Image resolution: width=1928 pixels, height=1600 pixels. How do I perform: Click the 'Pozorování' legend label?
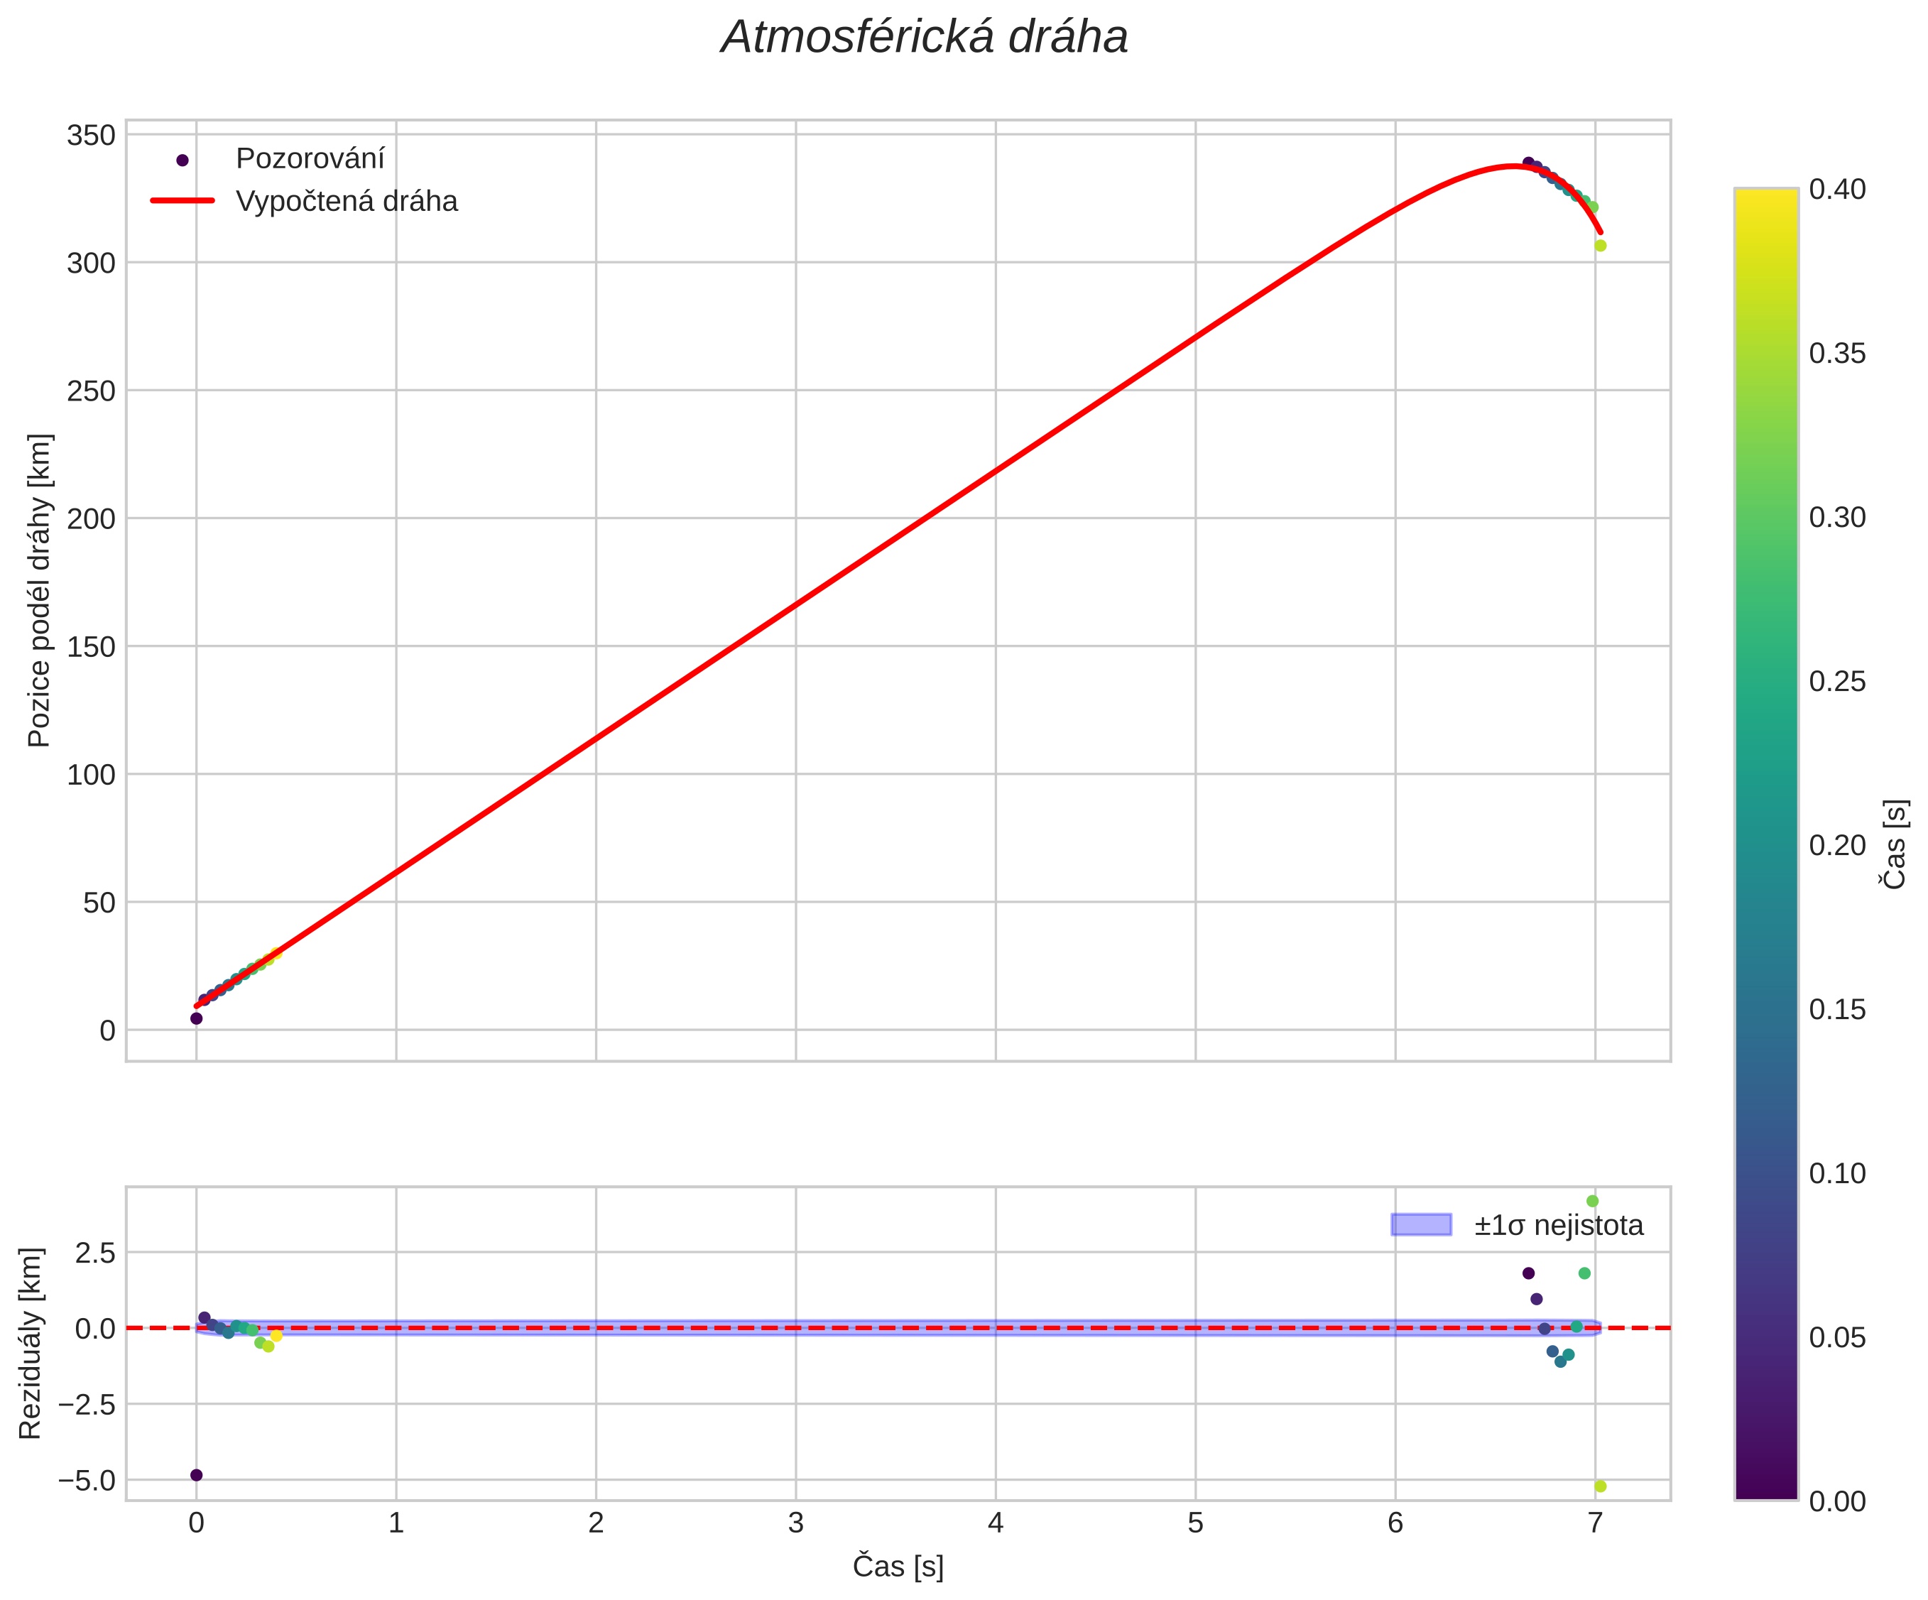pos(310,159)
